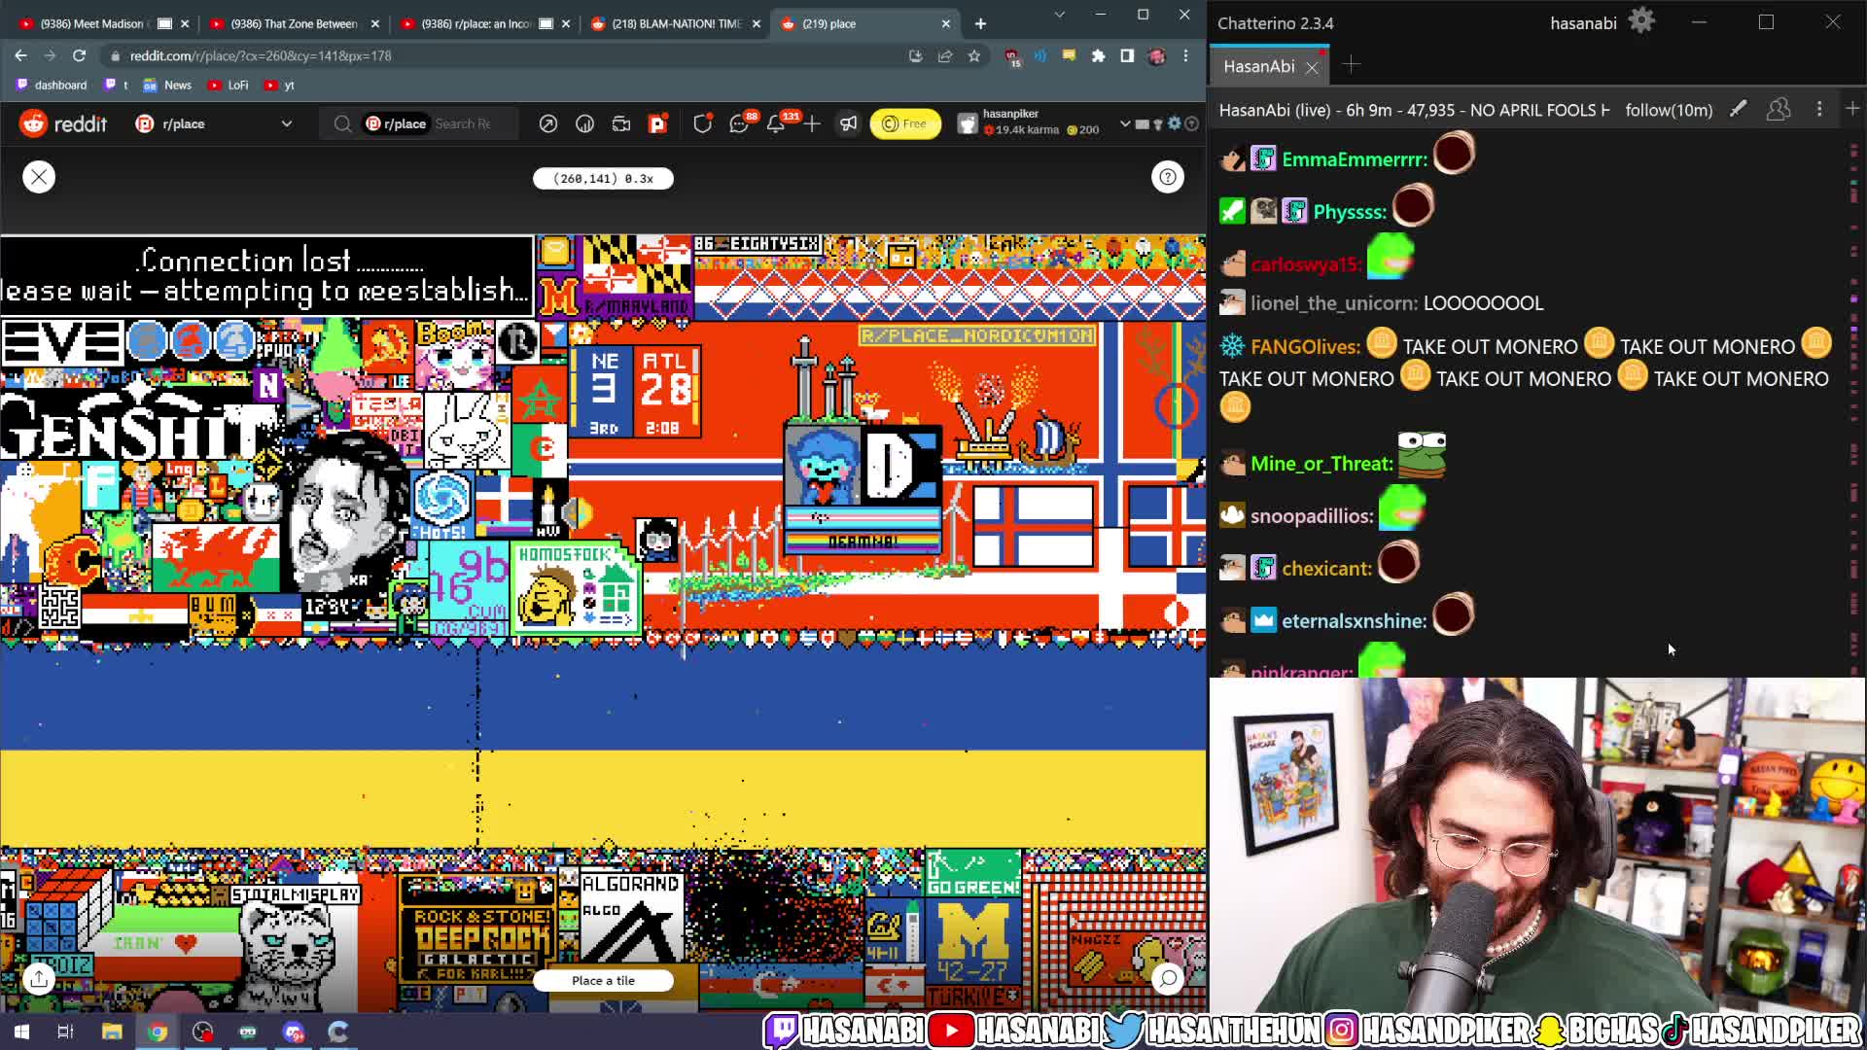Image resolution: width=1867 pixels, height=1050 pixels.
Task: Click Chatterino moderation mode sword icon
Action: [x=1738, y=110]
